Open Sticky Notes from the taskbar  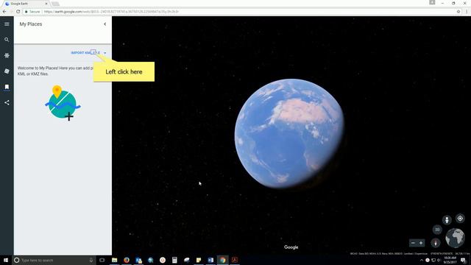pos(199,260)
